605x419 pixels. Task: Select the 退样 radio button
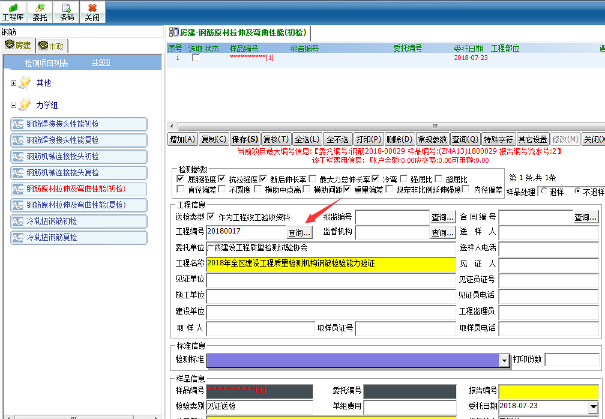coord(544,191)
